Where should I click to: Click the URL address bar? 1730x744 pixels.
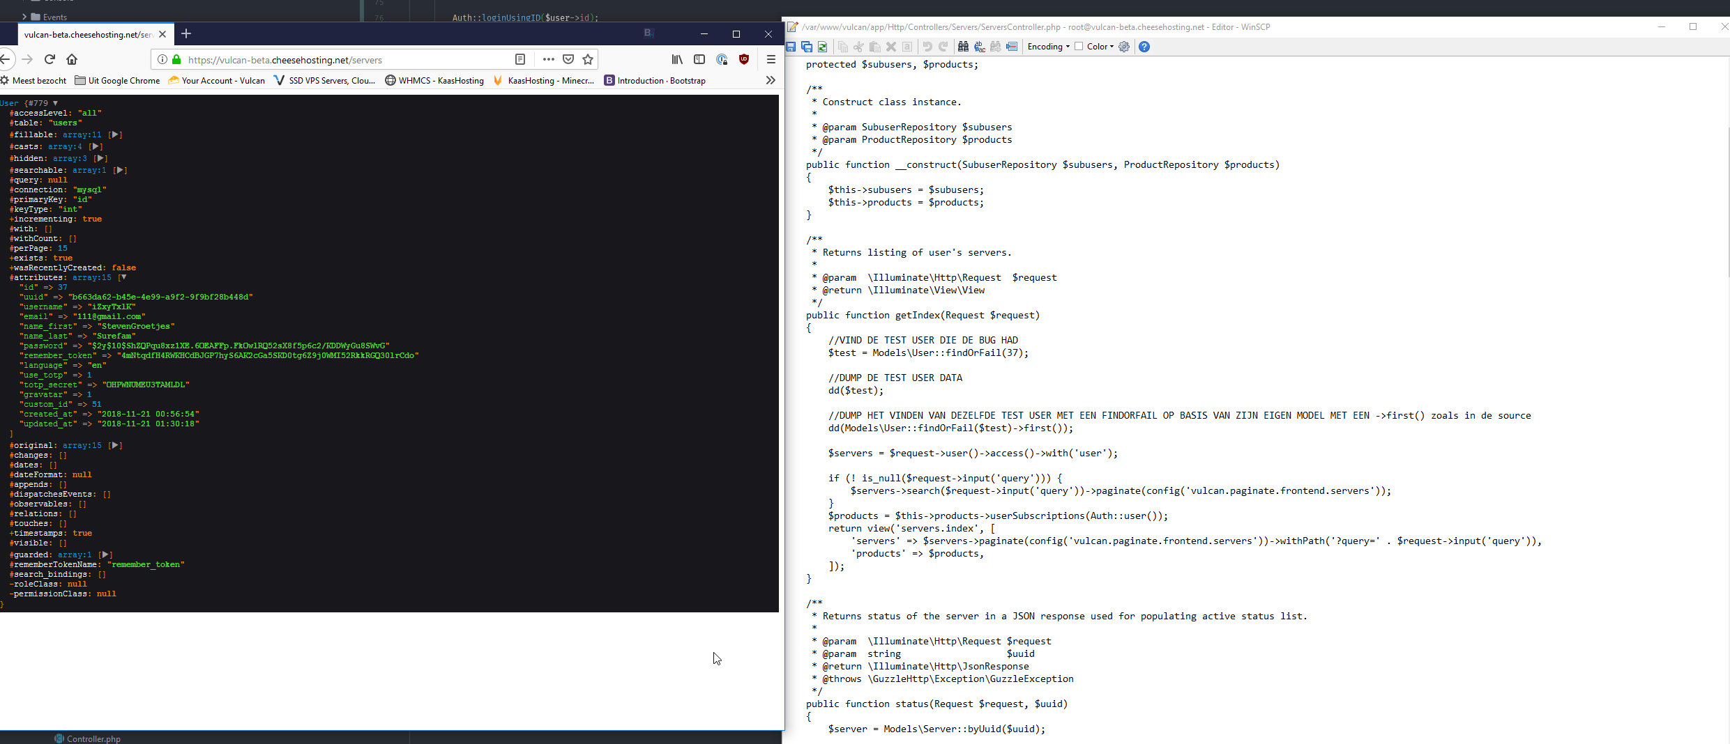point(342,60)
